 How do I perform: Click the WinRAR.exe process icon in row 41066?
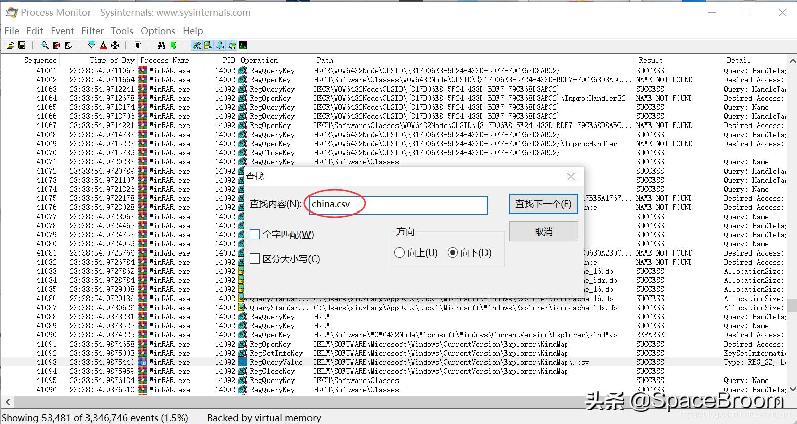tap(142, 116)
